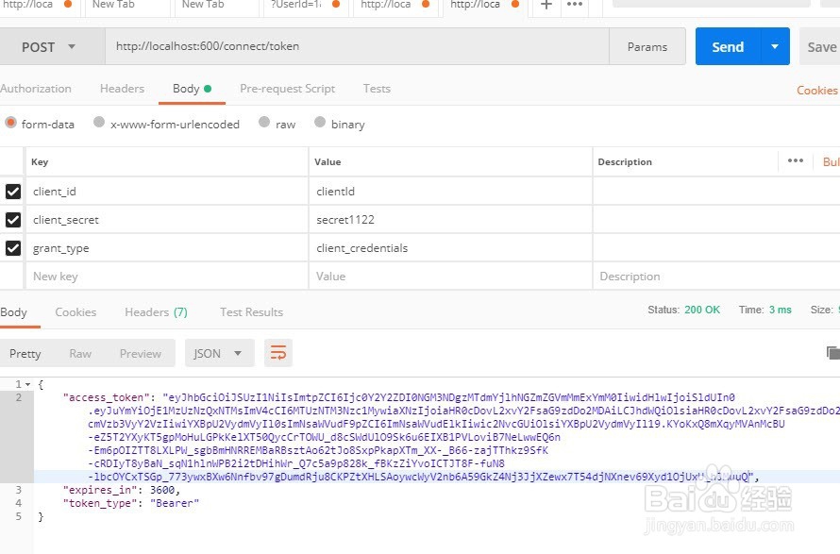Click the Params button
The width and height of the screenshot is (840, 554).
tap(647, 45)
